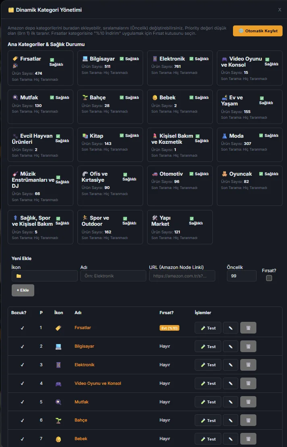Image resolution: width=287 pixels, height=447 pixels.
Task: Select the Elektronik category card
Action: tap(180, 68)
